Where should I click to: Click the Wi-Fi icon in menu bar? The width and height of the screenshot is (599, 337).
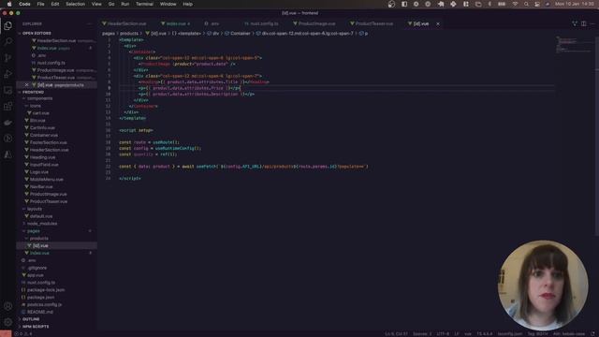coord(515,4)
